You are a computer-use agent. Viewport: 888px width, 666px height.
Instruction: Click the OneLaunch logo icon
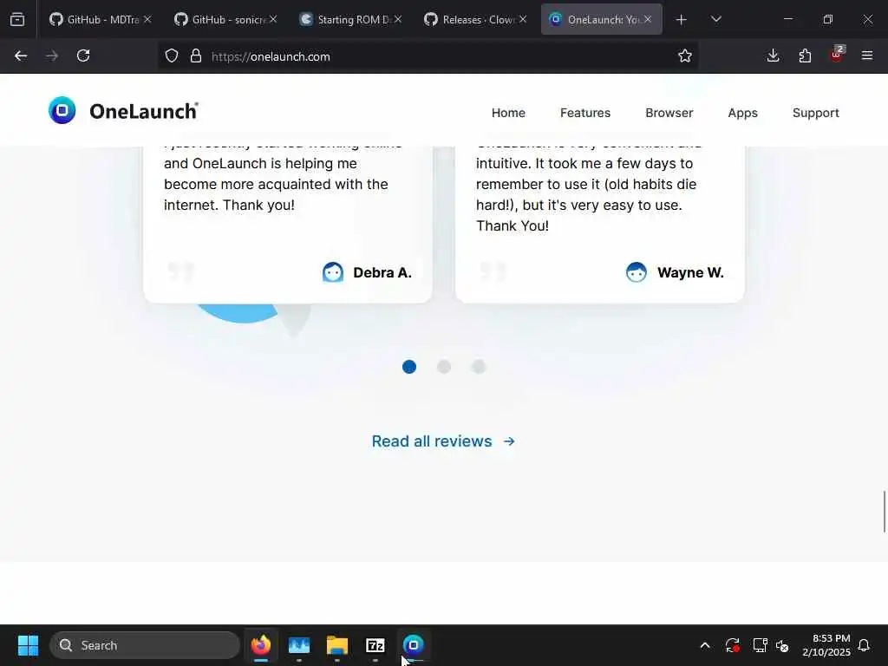pos(62,110)
